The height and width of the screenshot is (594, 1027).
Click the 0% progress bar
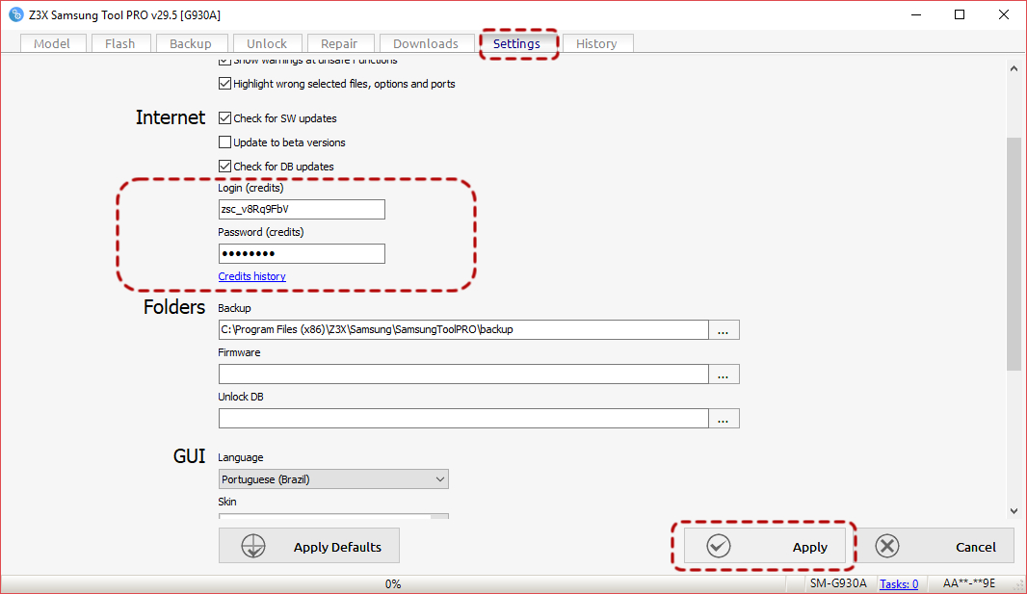tap(393, 583)
